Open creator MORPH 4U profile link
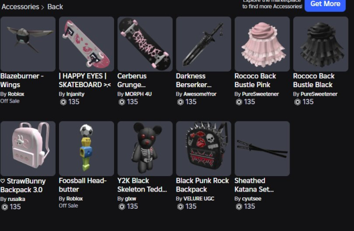Viewport: 354px width, 231px height. [x=138, y=94]
